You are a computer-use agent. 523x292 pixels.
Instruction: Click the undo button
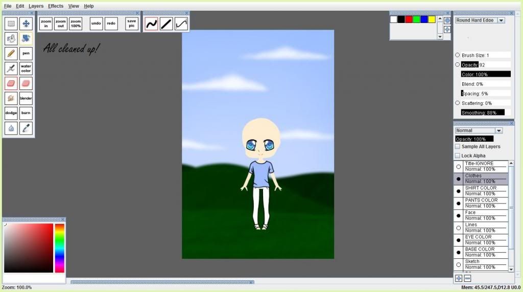pos(96,24)
